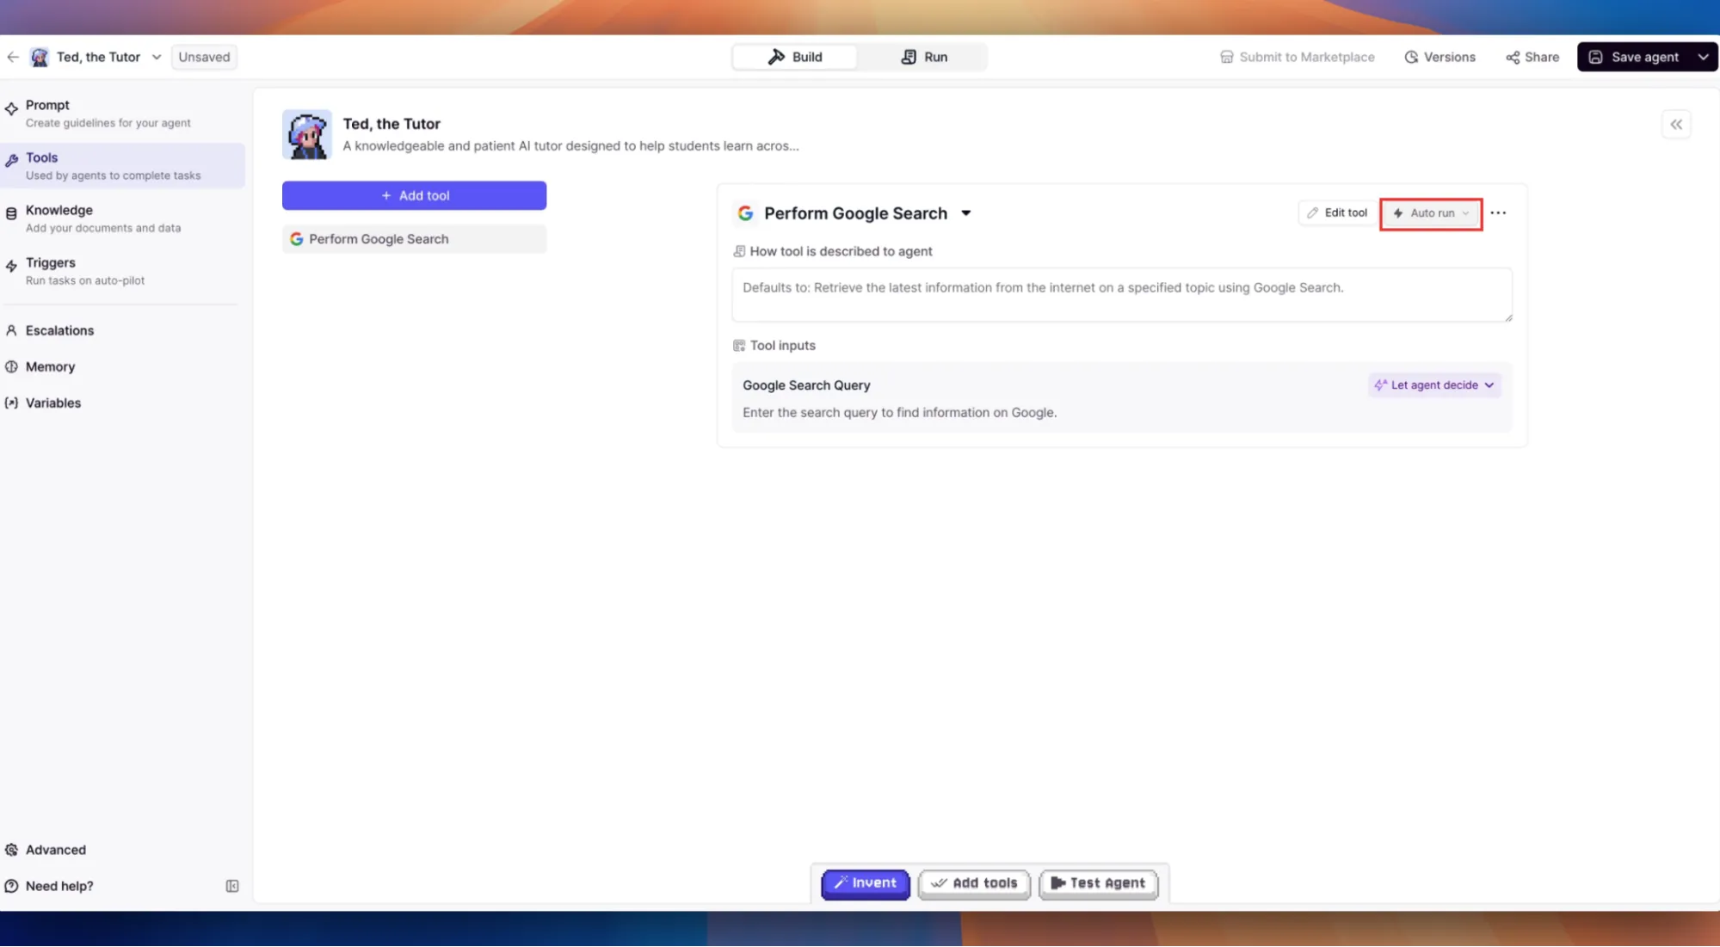This screenshot has width=1720, height=947.
Task: Click Ted the Tutor avatar in header
Action: (40, 57)
